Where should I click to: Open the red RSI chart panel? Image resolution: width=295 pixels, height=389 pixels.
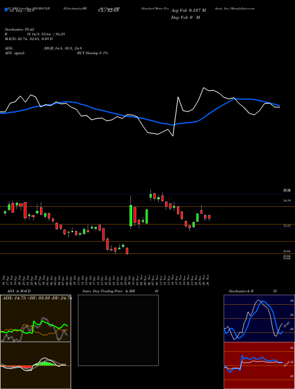click(x=259, y=365)
